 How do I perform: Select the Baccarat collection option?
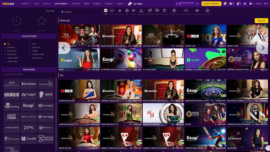click(10, 54)
